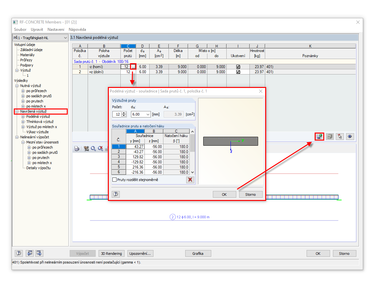Select Detaily výpočtu in the tree

[x=39, y=168]
